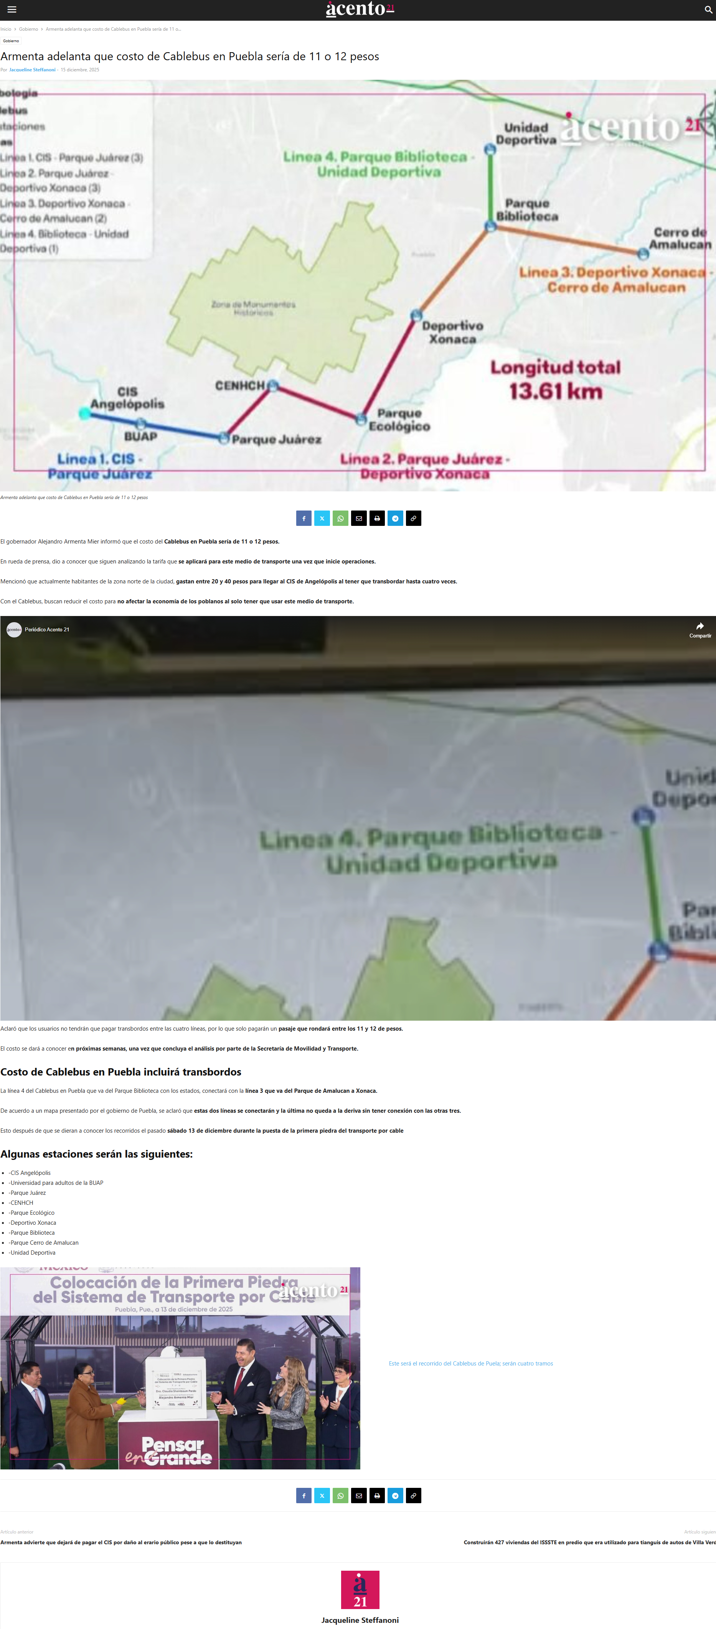
Task: Open the Periódico Acento 21 video title
Action: (x=48, y=630)
